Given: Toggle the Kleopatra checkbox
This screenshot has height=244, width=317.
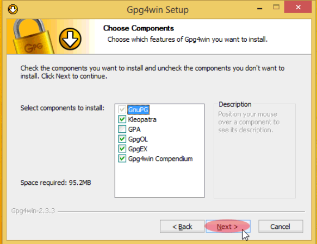Looking at the screenshot, I should (x=122, y=119).
